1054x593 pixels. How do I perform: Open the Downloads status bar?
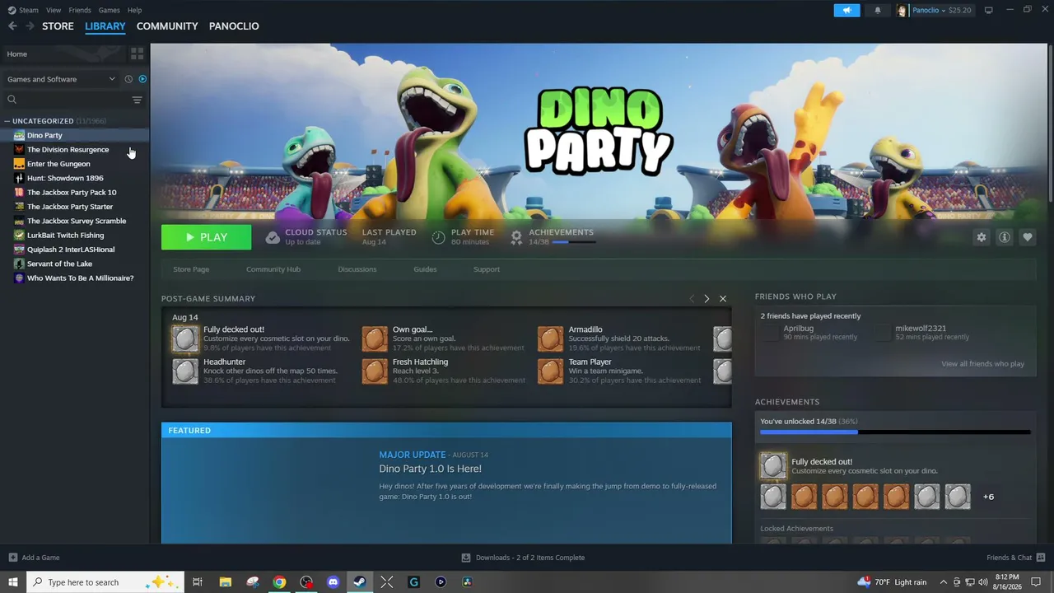click(523, 558)
